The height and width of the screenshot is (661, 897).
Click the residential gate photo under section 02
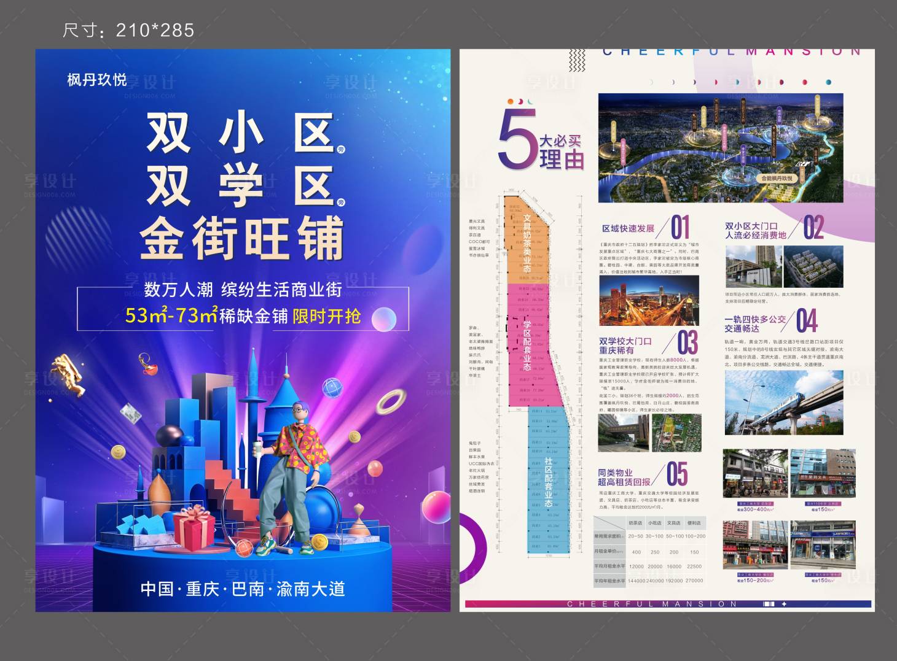click(x=754, y=267)
